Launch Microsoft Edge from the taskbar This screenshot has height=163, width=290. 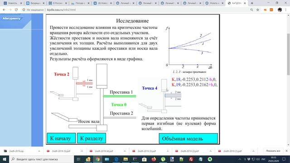(x=116, y=159)
